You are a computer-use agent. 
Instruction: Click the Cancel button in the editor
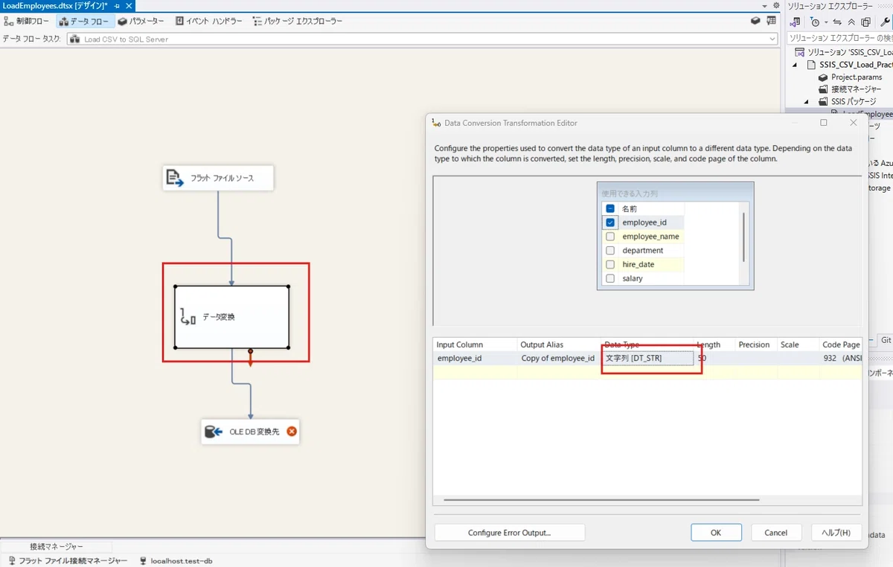click(x=775, y=533)
